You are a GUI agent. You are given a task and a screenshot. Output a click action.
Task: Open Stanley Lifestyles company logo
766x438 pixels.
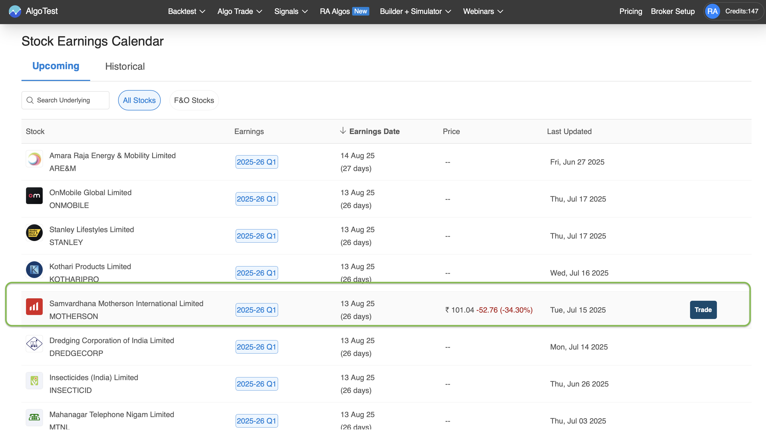click(34, 233)
